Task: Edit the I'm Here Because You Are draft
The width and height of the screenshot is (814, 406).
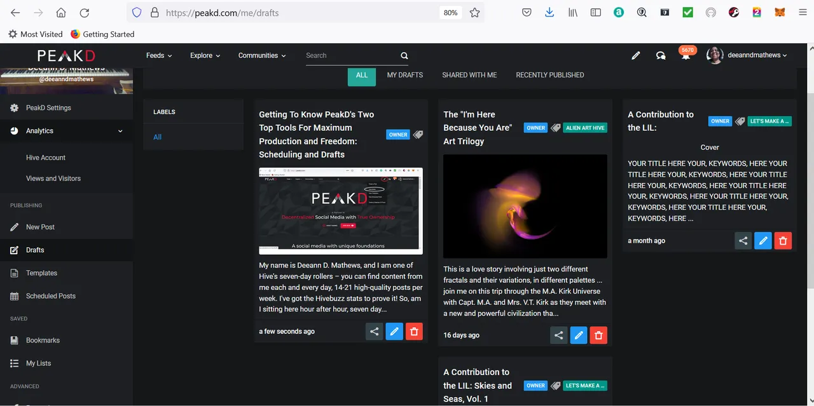Action: 579,335
